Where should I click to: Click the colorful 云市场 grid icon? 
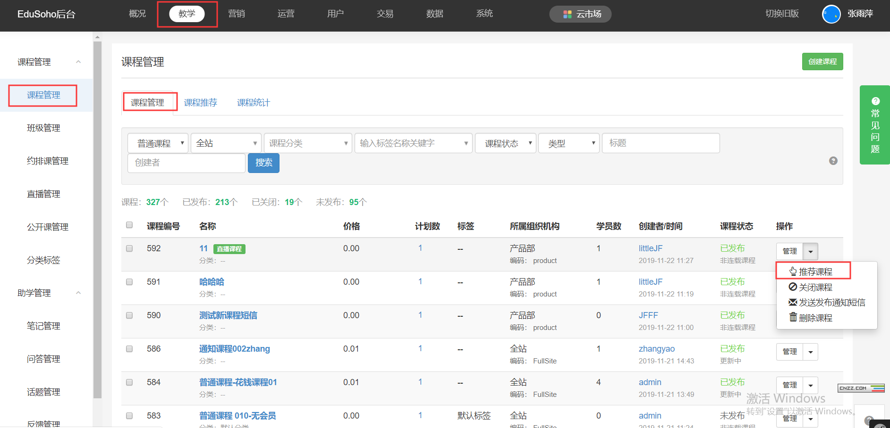point(568,14)
